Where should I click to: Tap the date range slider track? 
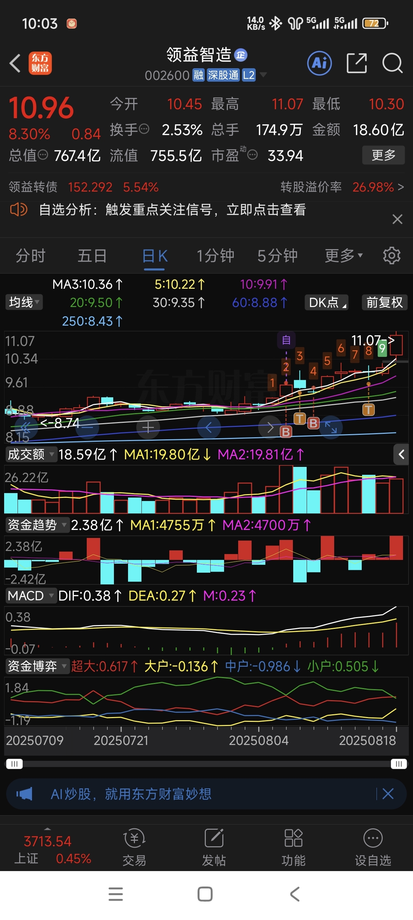[x=206, y=764]
